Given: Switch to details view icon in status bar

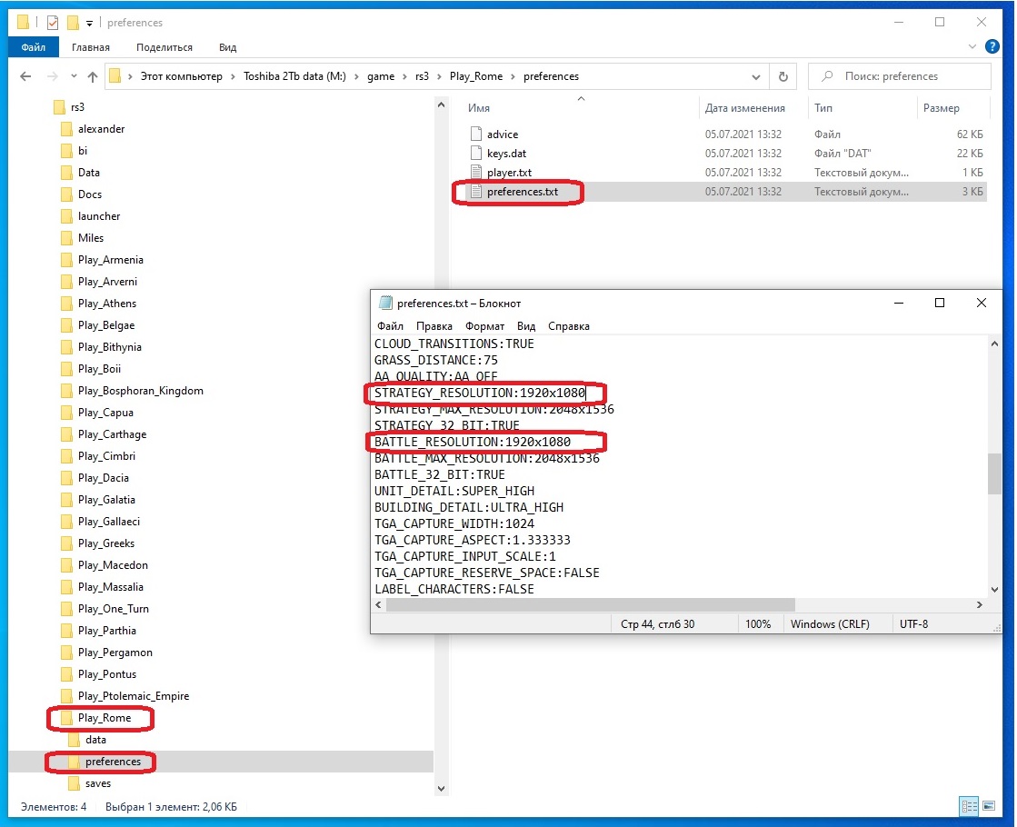Looking at the screenshot, I should click(x=969, y=805).
